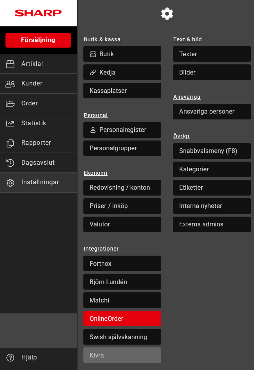Go to Redovisning / konton

point(122,187)
